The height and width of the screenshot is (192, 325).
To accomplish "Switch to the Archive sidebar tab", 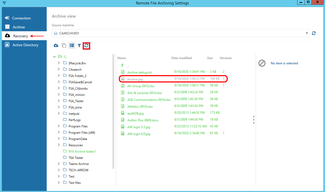I will [19, 27].
